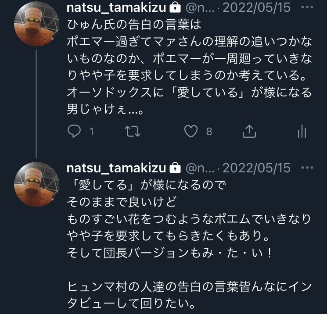The width and height of the screenshot is (327, 314).
Task: Open the share icon under the first tweet
Action: pos(249,131)
